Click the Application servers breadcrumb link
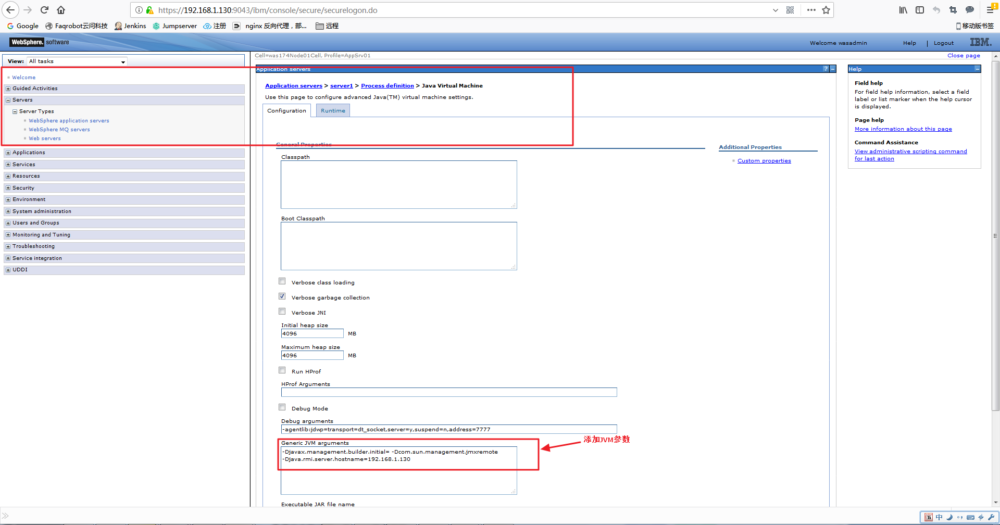Image resolution: width=1000 pixels, height=525 pixels. (294, 86)
